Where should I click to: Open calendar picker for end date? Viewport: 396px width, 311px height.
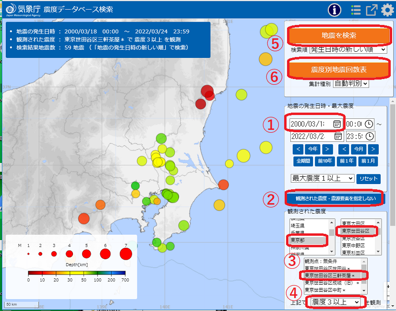point(337,137)
